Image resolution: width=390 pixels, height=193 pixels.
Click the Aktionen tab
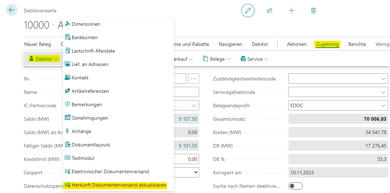click(297, 44)
